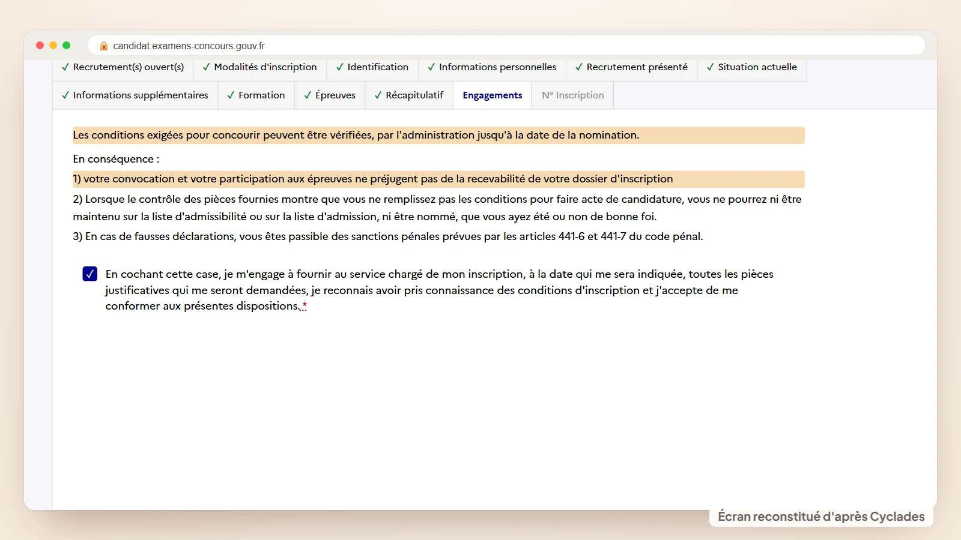Image resolution: width=961 pixels, height=540 pixels.
Task: Click line "3) En cas de fausses déclarations"
Action: [x=388, y=236]
